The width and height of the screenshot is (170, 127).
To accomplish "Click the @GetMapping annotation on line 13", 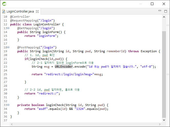I will (x=27, y=28).
